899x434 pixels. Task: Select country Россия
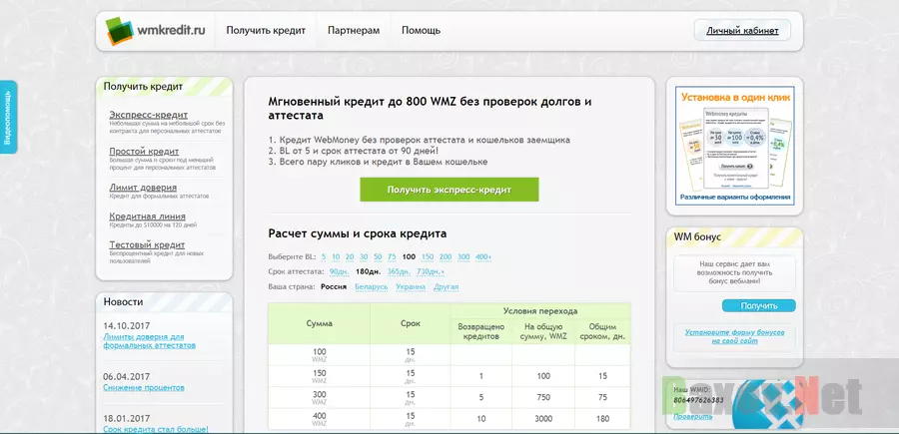click(334, 287)
